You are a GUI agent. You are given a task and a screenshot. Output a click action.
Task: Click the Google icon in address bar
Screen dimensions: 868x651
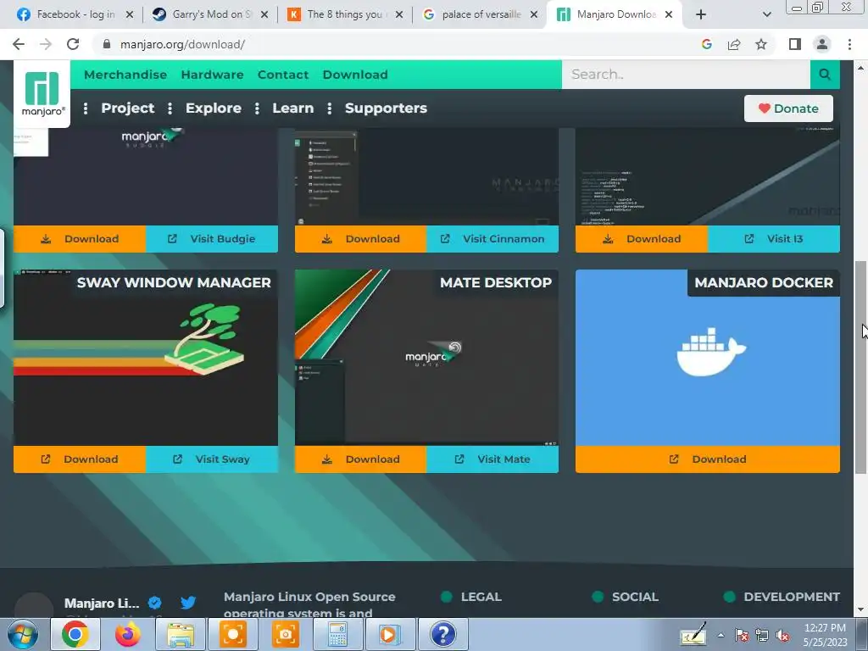(706, 44)
